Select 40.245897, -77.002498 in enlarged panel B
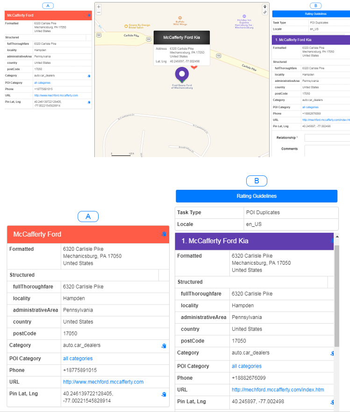 pyautogui.click(x=258, y=402)
